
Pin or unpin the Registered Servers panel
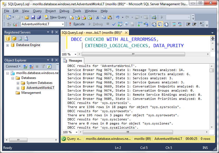[52, 32]
